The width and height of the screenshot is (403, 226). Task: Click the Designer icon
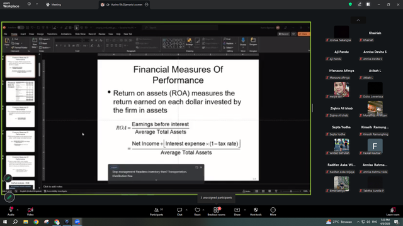click(x=253, y=40)
